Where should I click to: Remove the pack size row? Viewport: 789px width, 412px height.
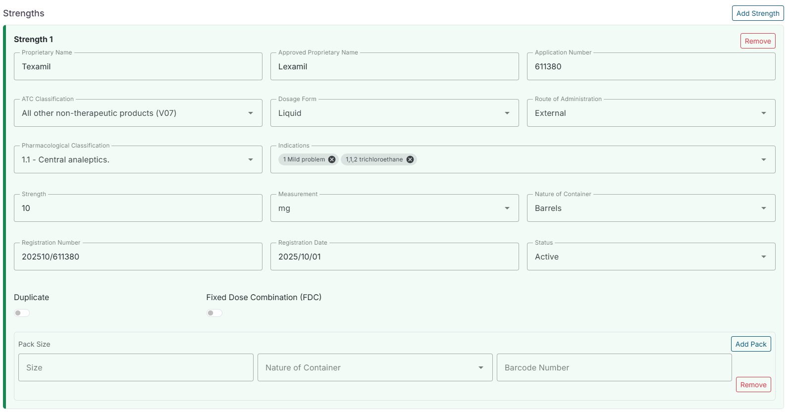753,385
